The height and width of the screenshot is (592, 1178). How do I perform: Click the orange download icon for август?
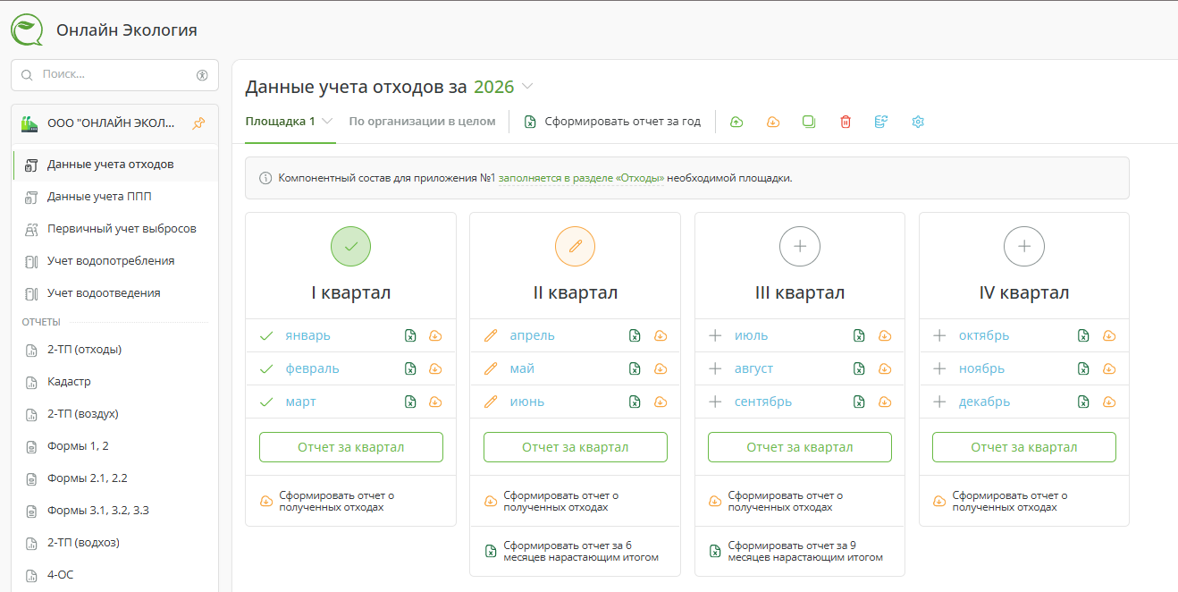(885, 368)
